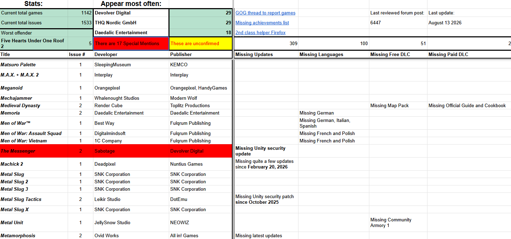This screenshot has height=239, width=511.
Task: Click the Missing Updates column header
Action: [x=266, y=55]
